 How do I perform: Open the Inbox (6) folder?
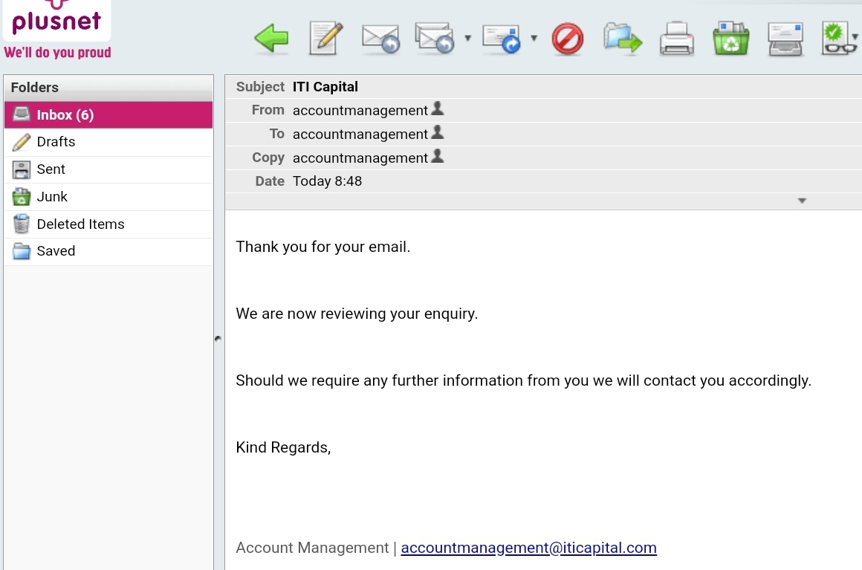tap(108, 115)
